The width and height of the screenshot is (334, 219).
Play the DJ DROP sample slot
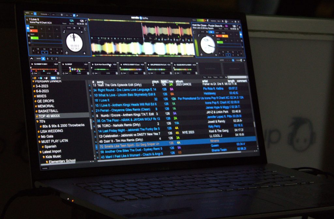click(x=63, y=64)
